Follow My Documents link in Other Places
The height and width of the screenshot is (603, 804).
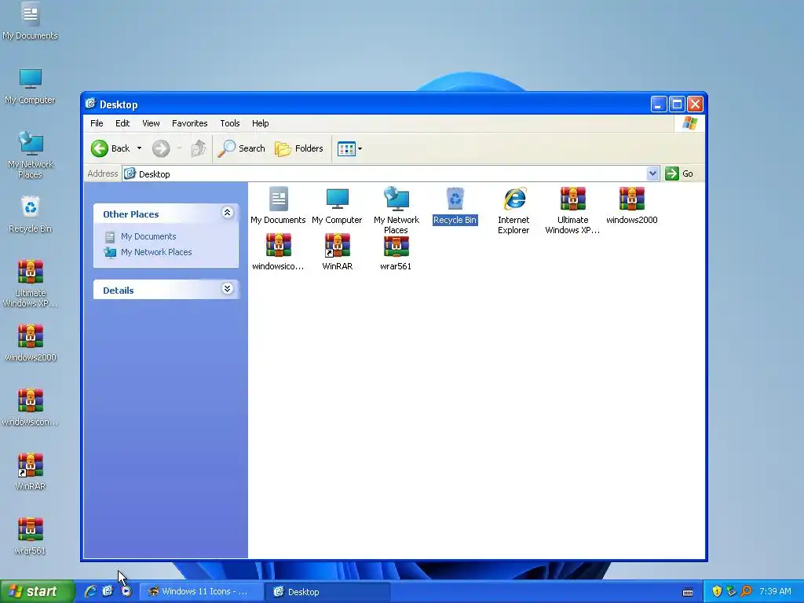pos(148,236)
